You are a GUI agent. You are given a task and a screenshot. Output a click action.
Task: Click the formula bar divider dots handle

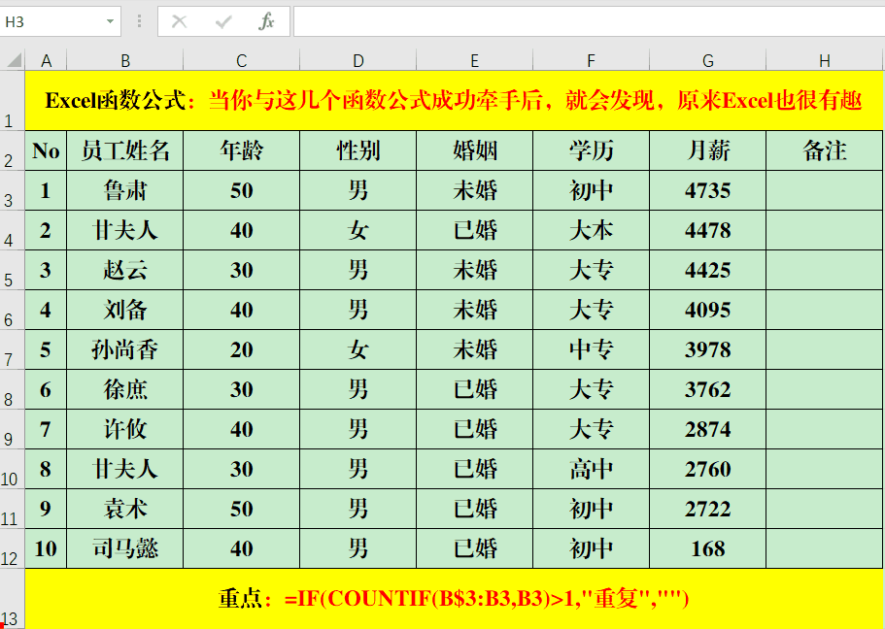[x=139, y=21]
